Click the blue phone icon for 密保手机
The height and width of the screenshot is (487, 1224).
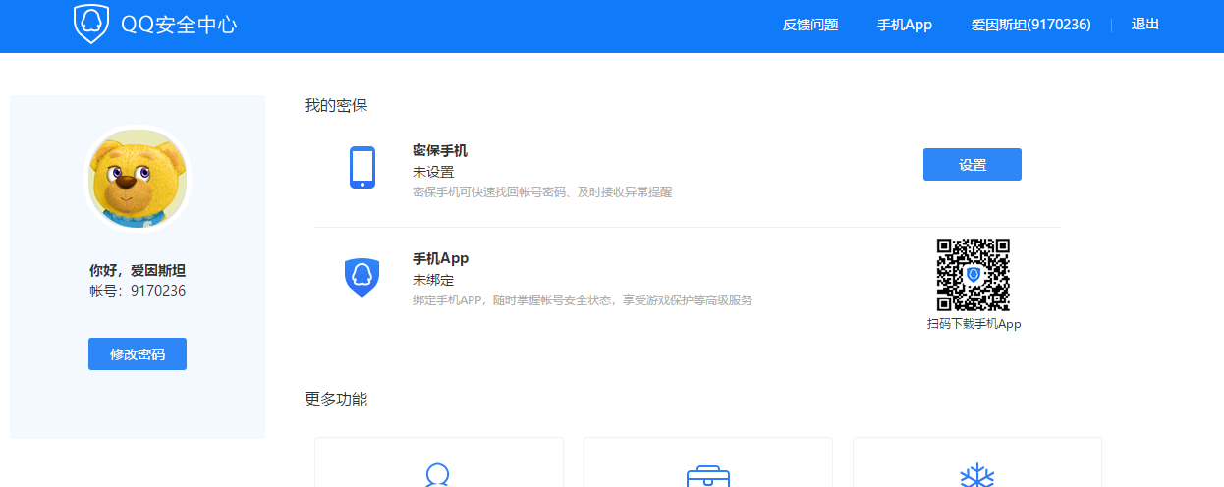(362, 167)
